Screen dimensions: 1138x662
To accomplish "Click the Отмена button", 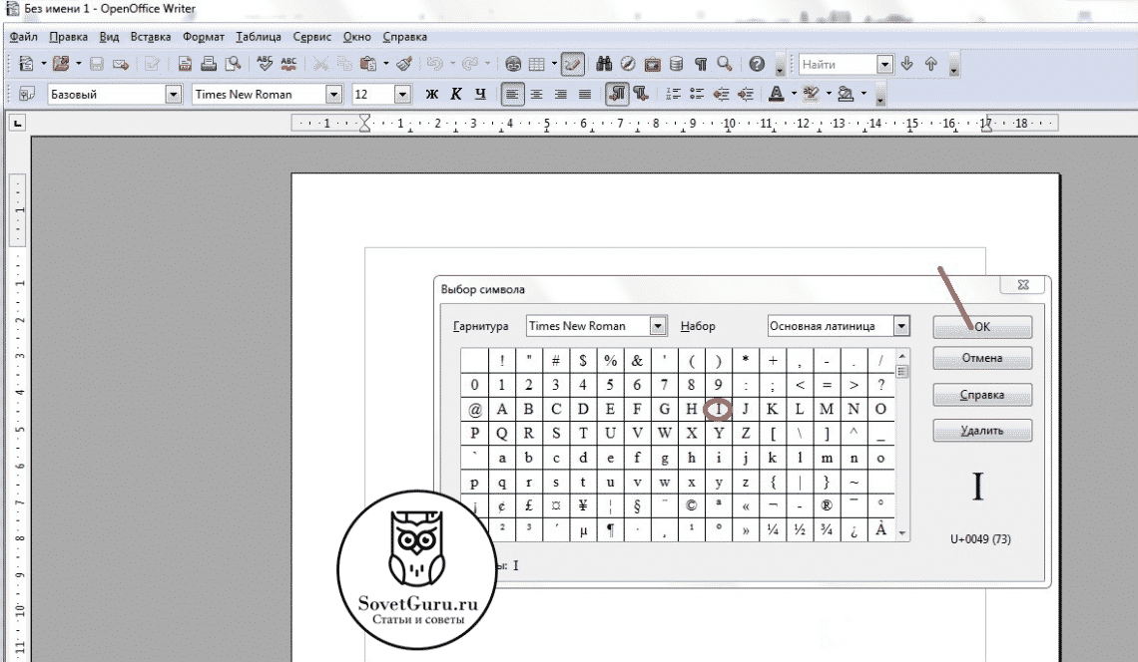I will (982, 358).
